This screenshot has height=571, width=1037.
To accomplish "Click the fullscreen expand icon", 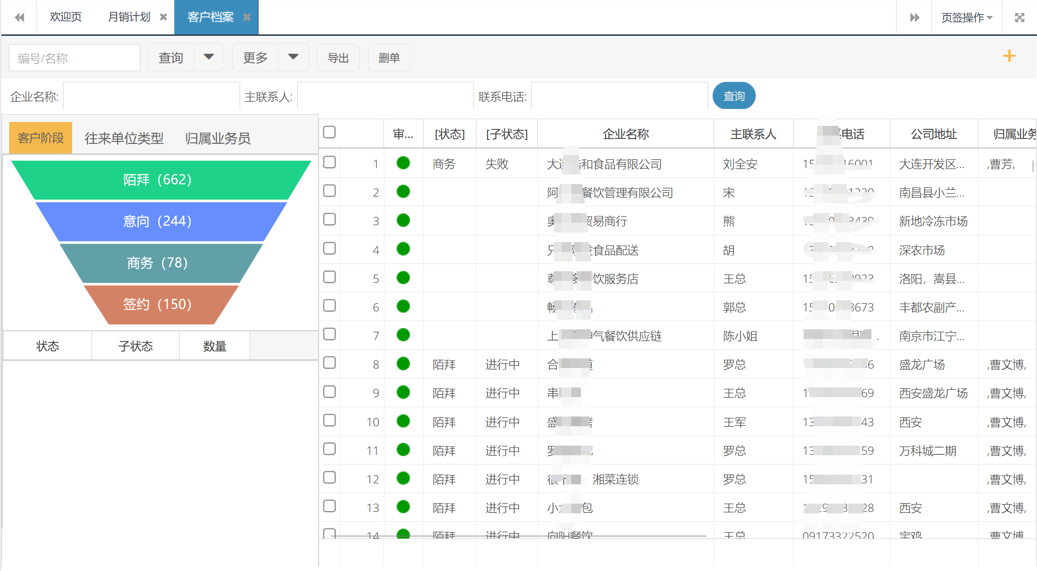I will 1019,17.
